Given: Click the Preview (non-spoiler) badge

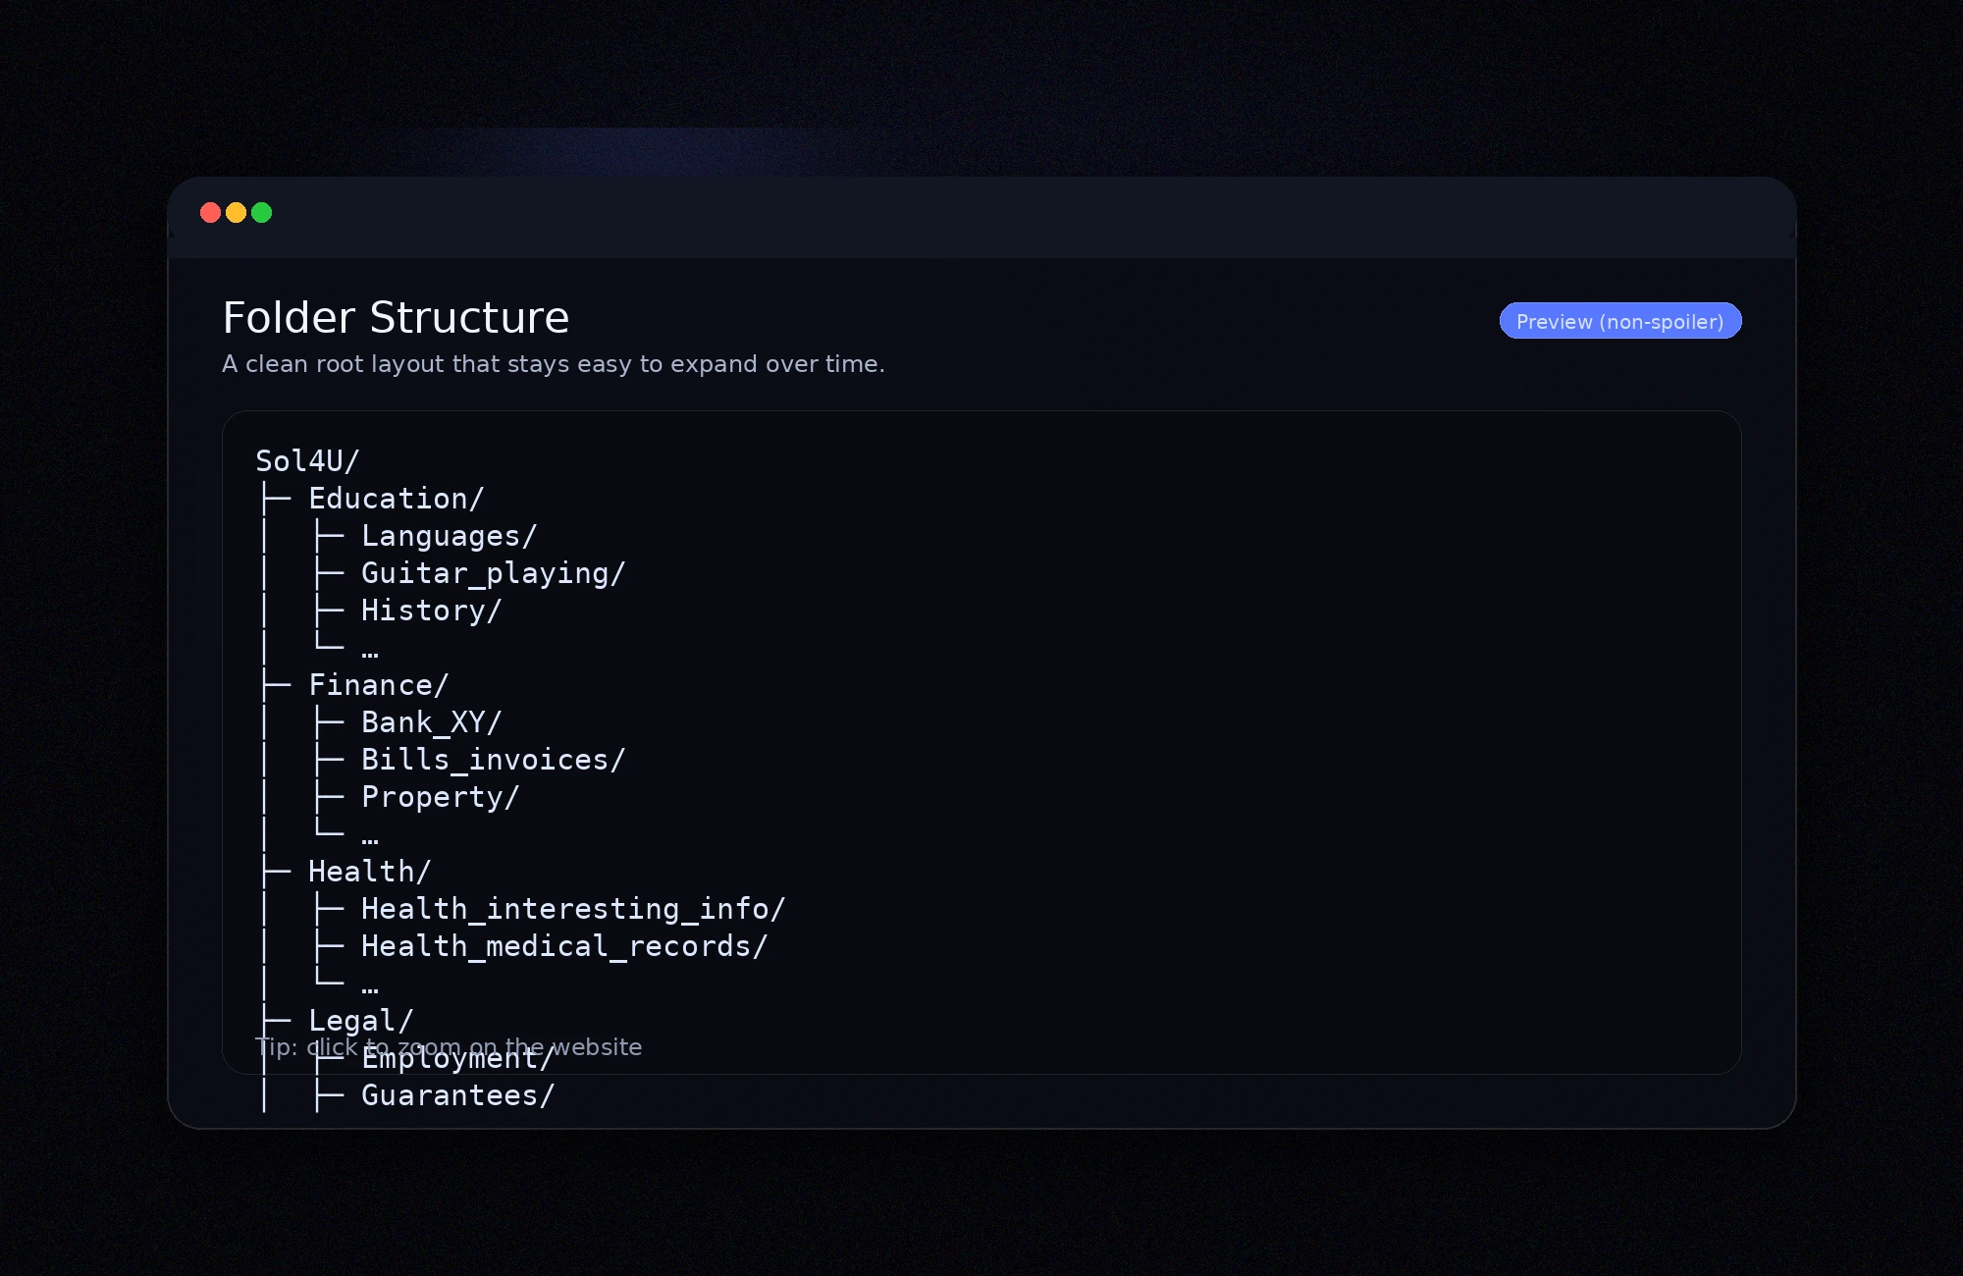Looking at the screenshot, I should click(1619, 321).
